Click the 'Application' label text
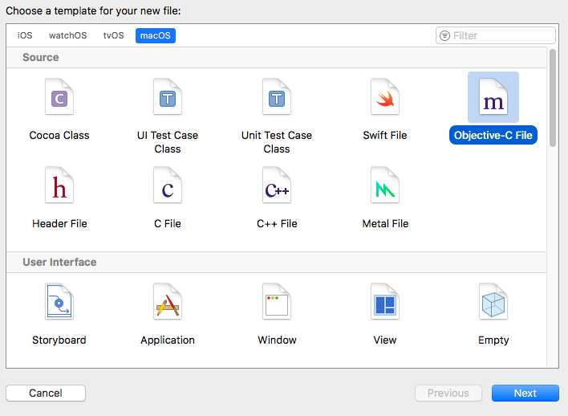 point(168,341)
